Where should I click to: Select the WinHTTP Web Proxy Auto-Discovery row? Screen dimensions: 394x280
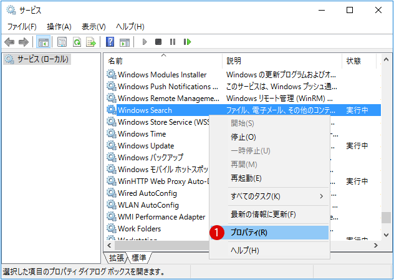(x=158, y=181)
